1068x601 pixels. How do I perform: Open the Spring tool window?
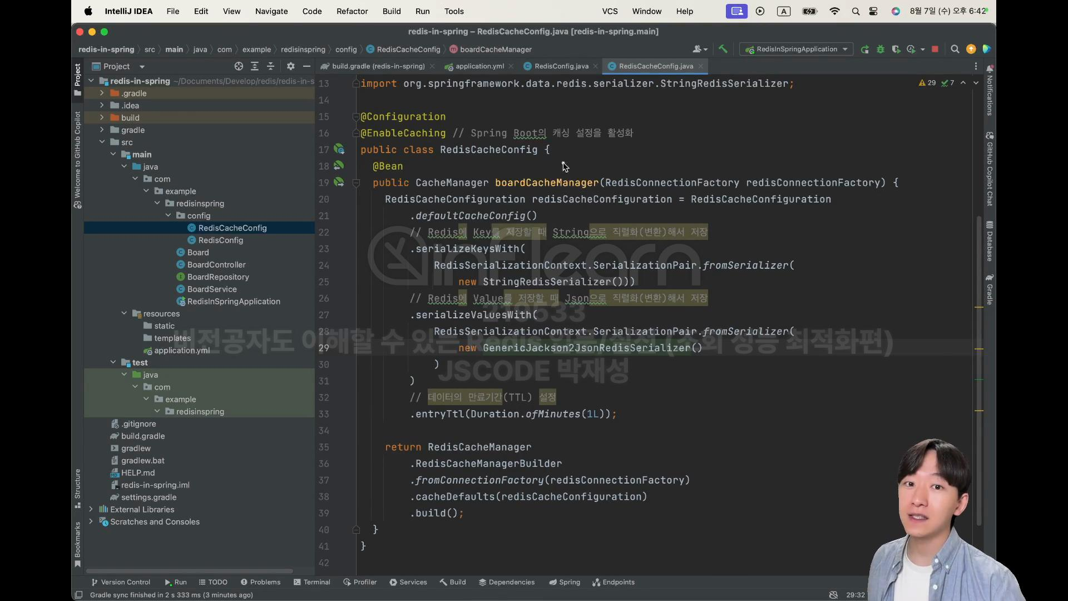[x=565, y=582]
